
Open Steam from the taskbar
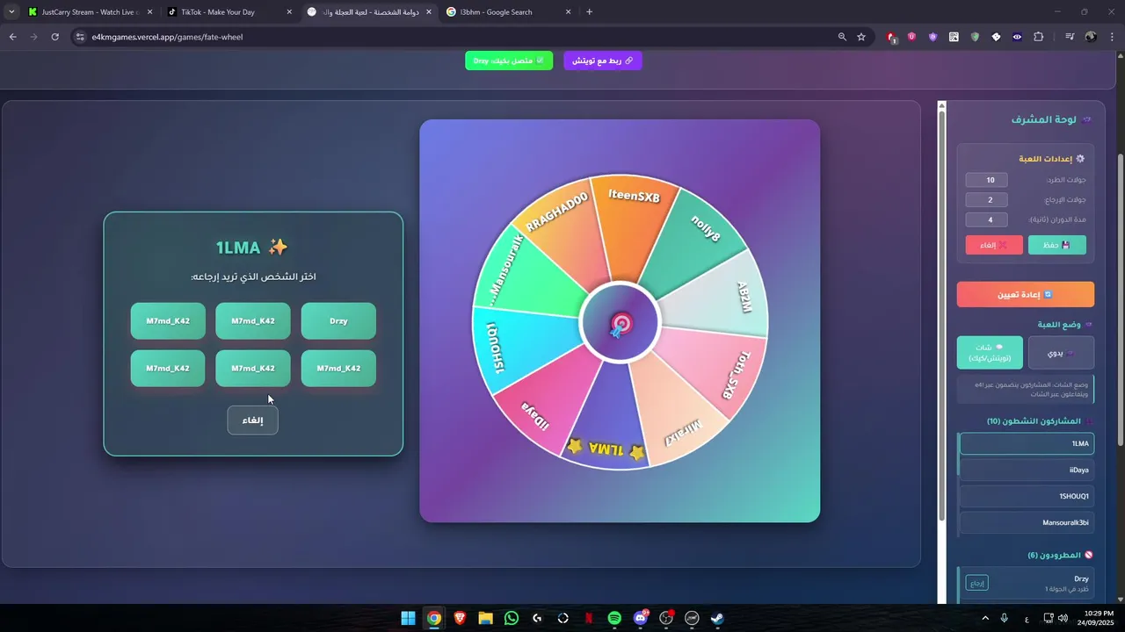[717, 618]
